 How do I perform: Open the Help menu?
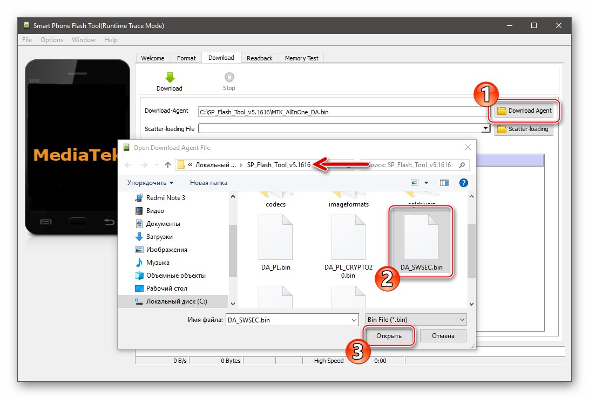tap(111, 40)
